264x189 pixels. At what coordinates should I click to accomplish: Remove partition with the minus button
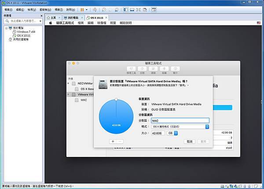click(x=120, y=142)
